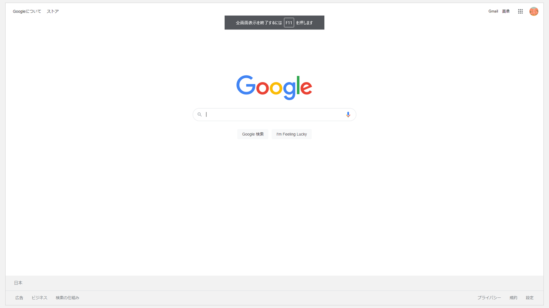Open the 検索の仕組み footer link

pyautogui.click(x=67, y=298)
